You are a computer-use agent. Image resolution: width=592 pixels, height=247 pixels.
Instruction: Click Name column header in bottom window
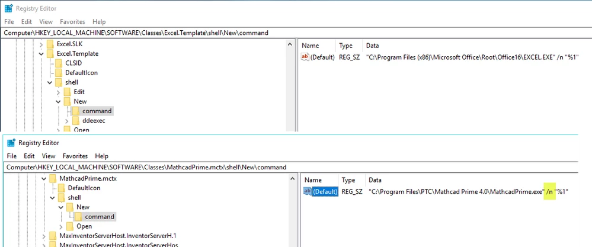(x=313, y=180)
